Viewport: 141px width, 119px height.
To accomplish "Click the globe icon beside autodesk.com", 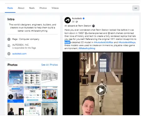I will point(9,54).
